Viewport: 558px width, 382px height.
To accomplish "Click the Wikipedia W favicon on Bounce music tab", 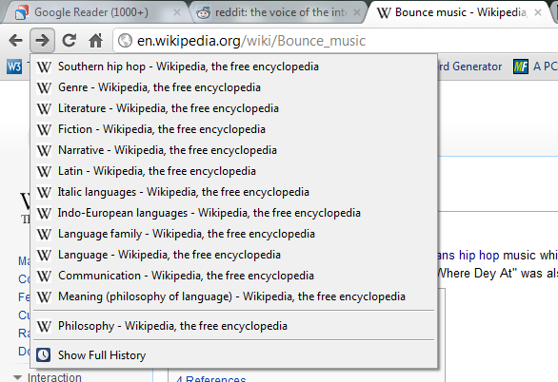I will [x=384, y=12].
